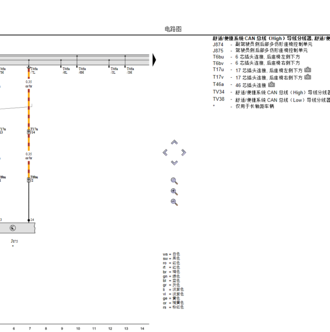
Task: Click column number 7 on bottom ruler
Action: [30, 328]
